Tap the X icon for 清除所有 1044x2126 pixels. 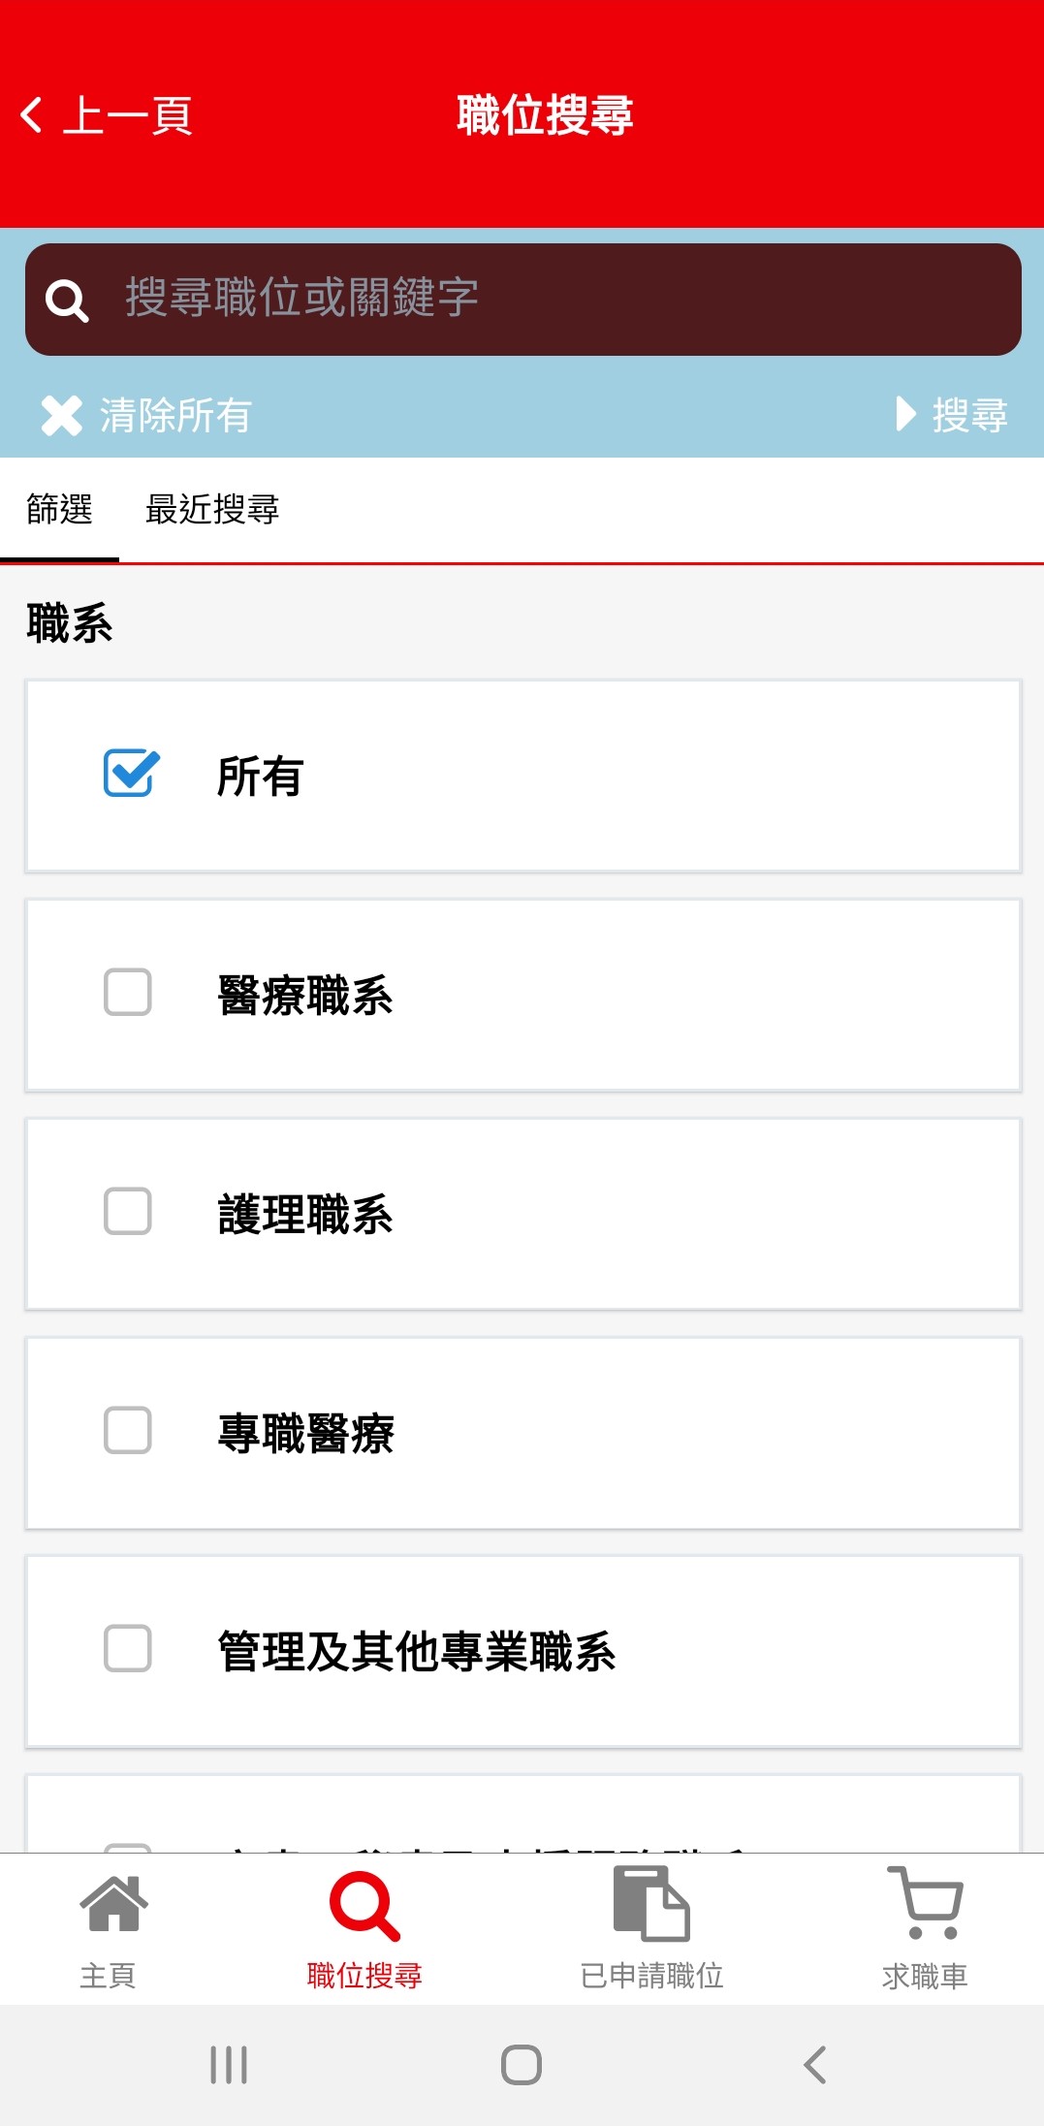point(61,416)
